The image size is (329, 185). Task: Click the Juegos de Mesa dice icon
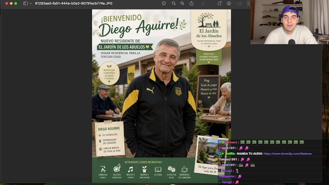(171, 169)
